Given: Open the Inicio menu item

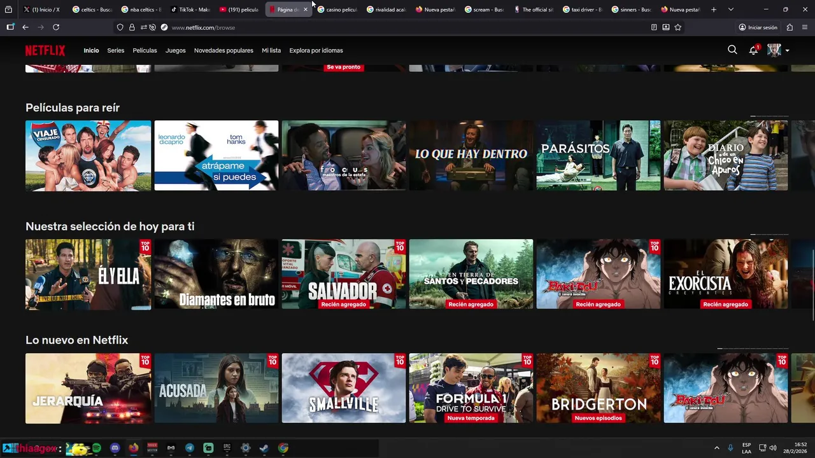Looking at the screenshot, I should [91, 50].
